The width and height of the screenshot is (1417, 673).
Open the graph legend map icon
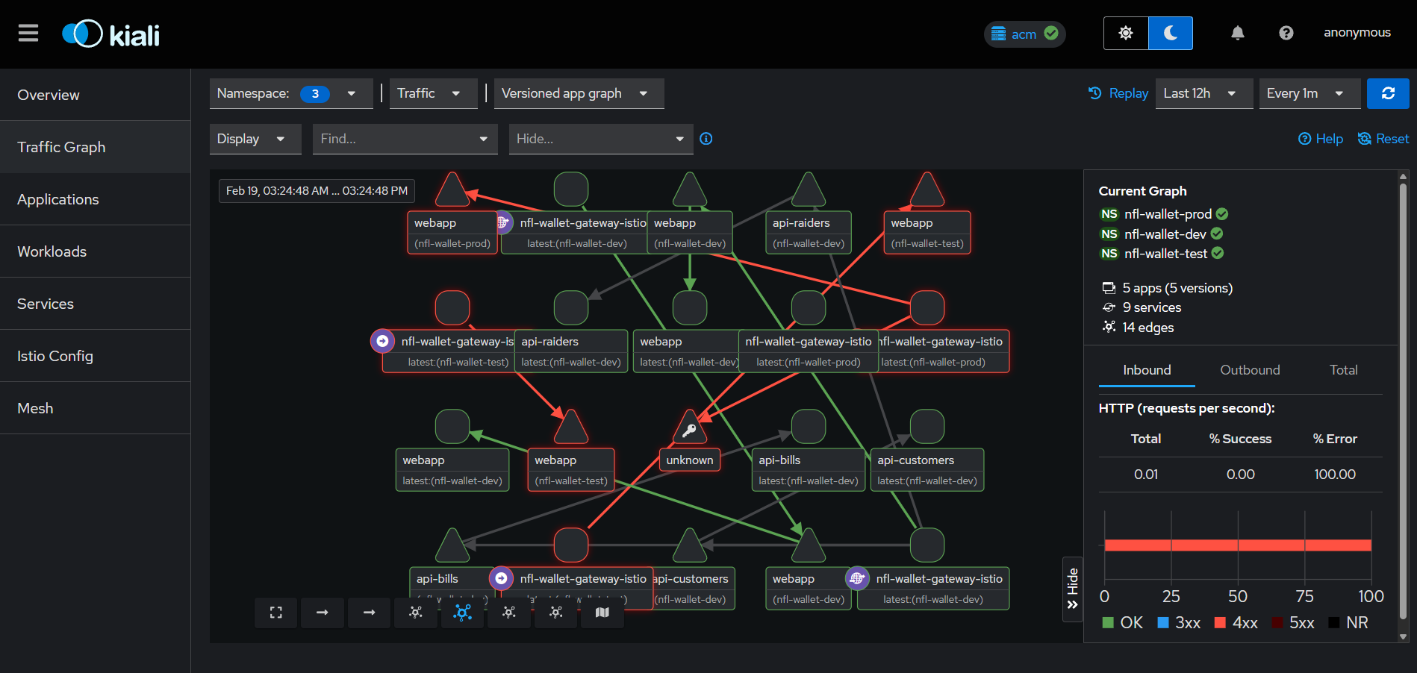602,613
